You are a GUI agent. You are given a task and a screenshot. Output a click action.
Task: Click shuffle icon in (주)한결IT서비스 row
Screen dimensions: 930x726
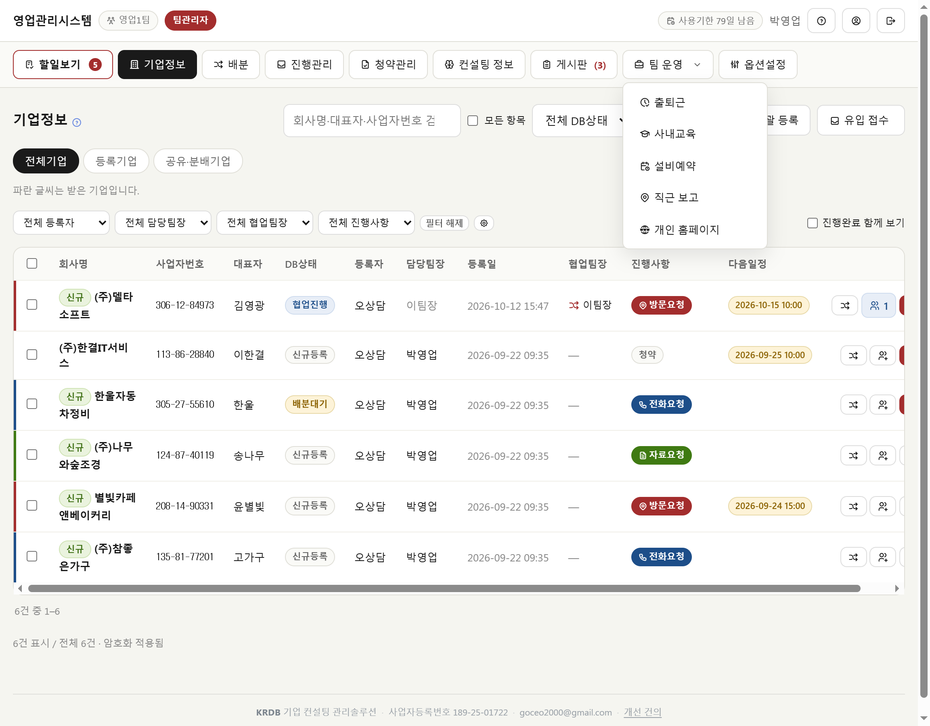click(853, 355)
